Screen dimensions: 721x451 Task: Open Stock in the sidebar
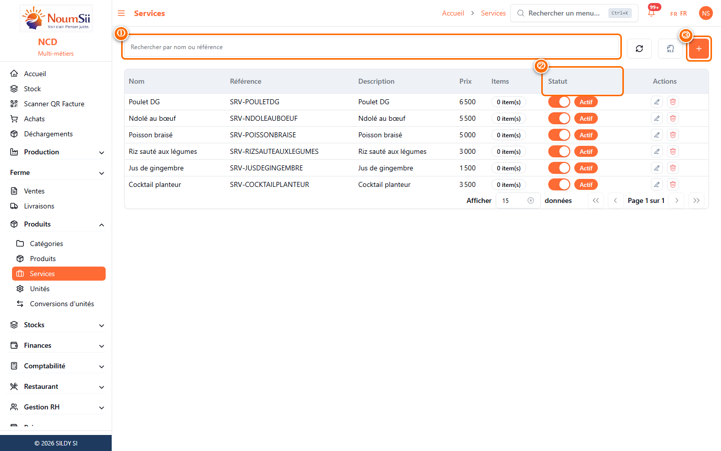56,89
